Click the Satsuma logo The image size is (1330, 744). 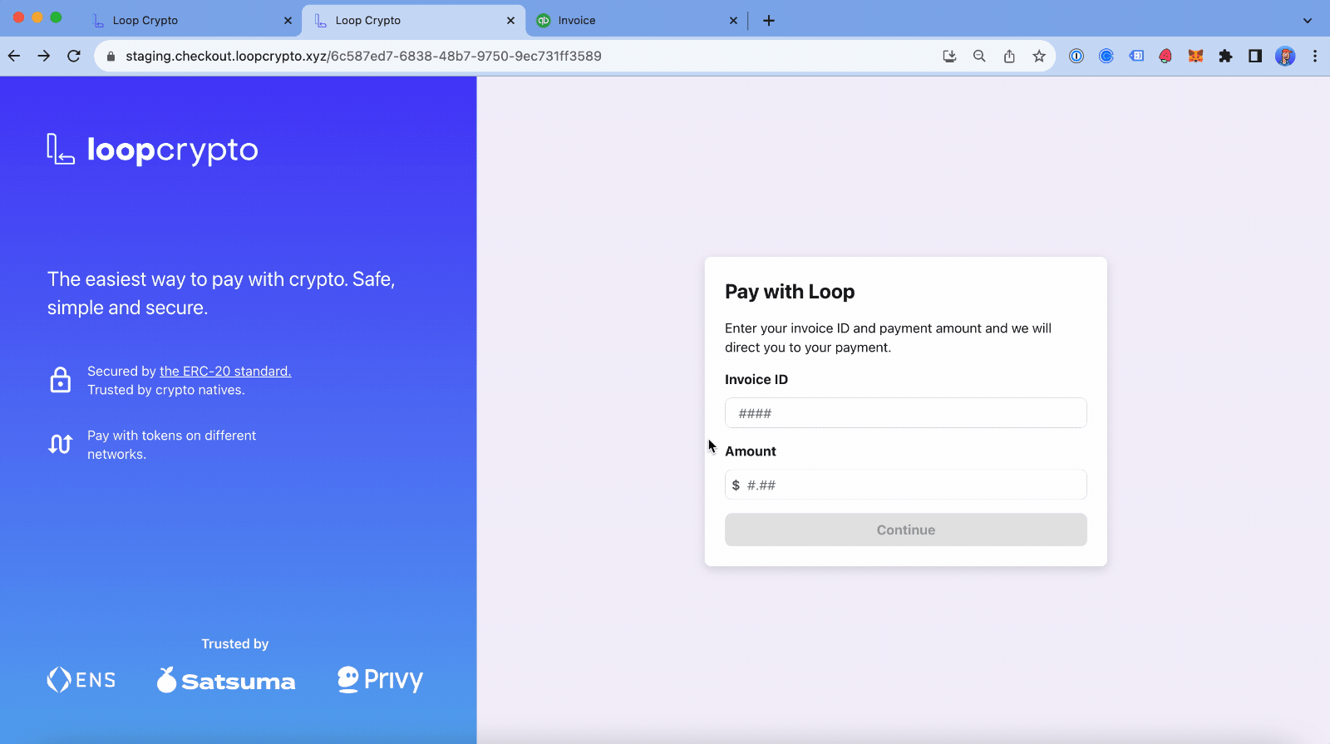tap(226, 680)
